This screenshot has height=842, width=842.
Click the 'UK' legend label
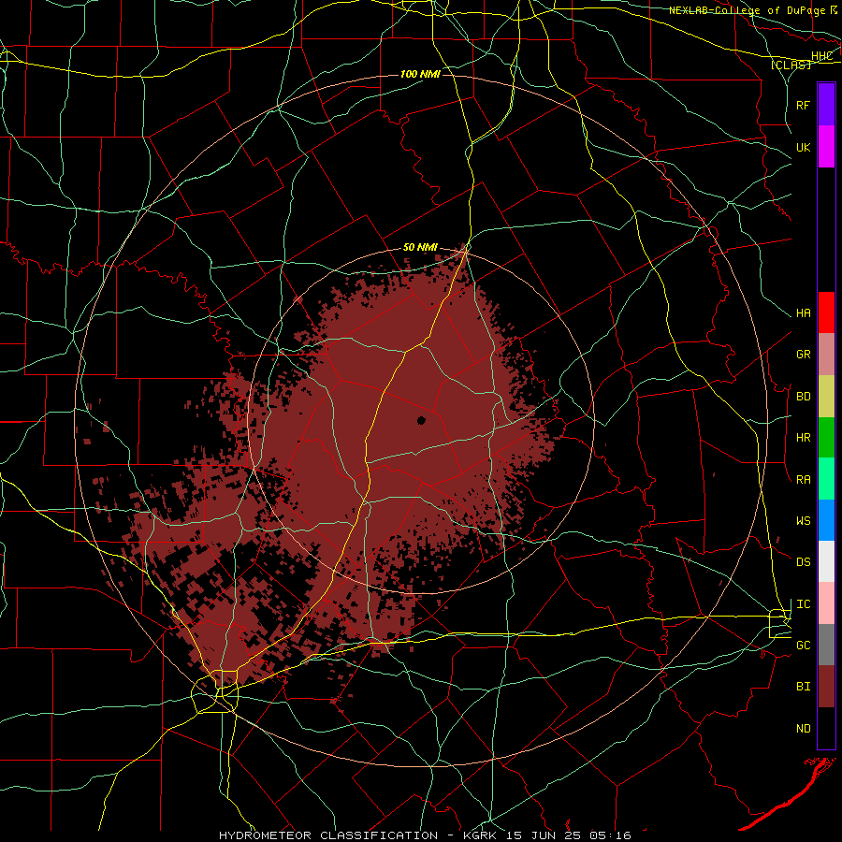[x=804, y=147]
